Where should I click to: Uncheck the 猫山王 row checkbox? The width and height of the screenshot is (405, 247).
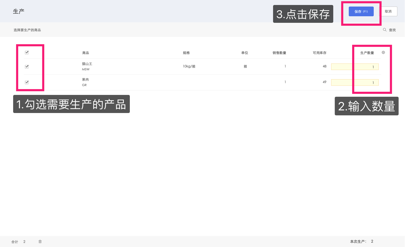tap(27, 66)
